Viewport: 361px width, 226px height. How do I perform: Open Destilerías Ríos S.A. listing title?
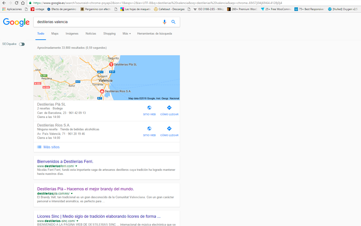pos(54,125)
